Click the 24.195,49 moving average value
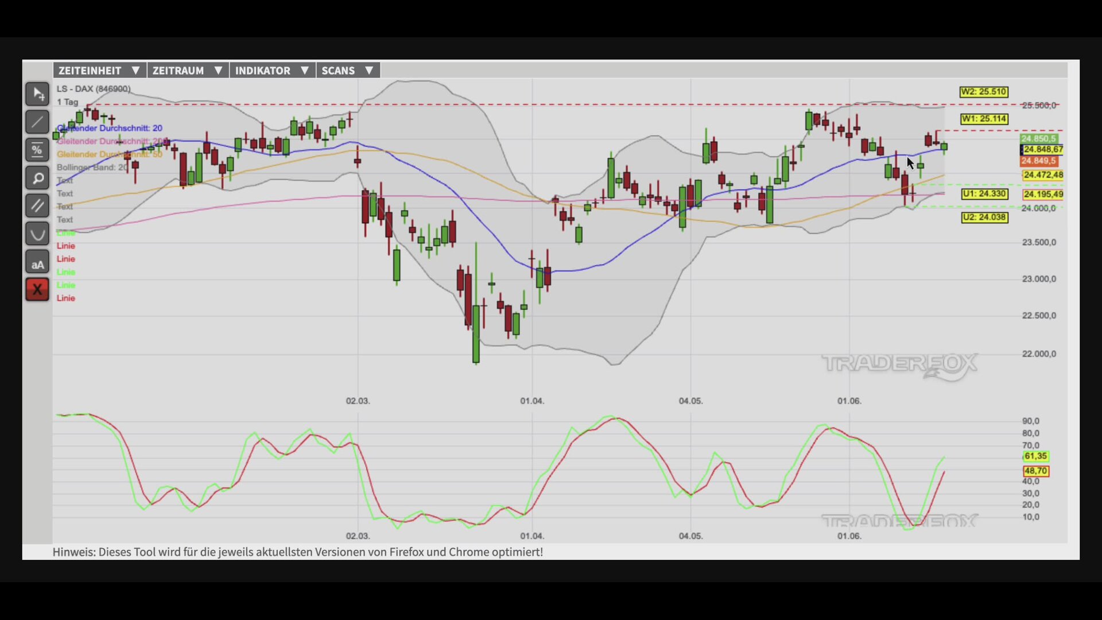This screenshot has height=620, width=1102. tap(1043, 195)
